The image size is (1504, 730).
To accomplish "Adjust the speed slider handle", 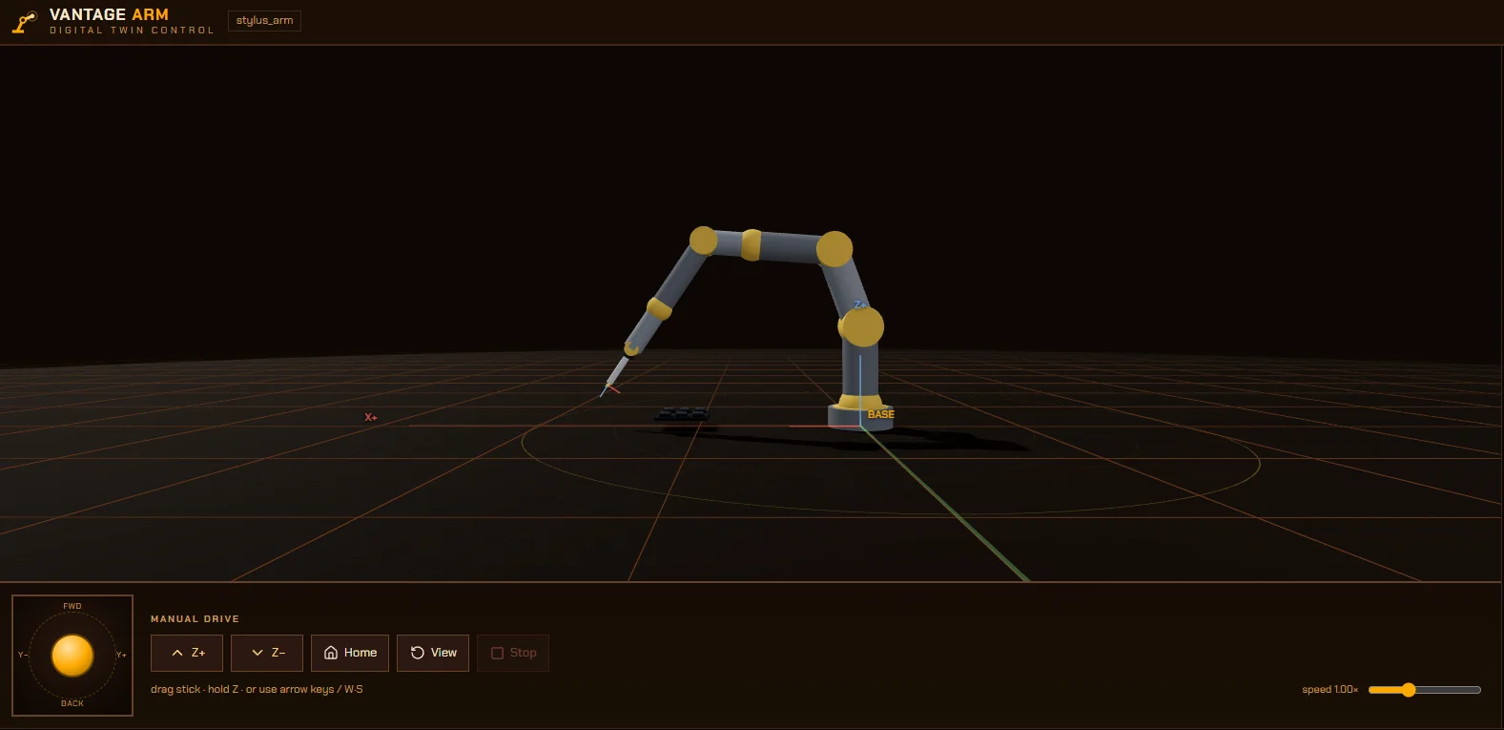I will click(1409, 690).
